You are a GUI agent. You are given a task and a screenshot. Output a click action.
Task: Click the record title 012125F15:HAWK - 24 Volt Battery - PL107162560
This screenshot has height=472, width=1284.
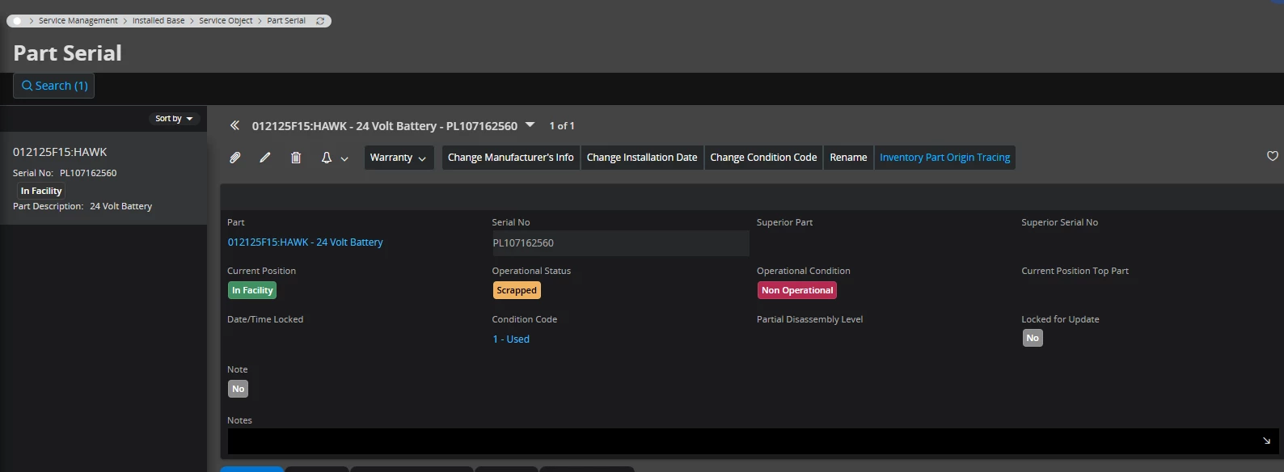[x=385, y=126]
